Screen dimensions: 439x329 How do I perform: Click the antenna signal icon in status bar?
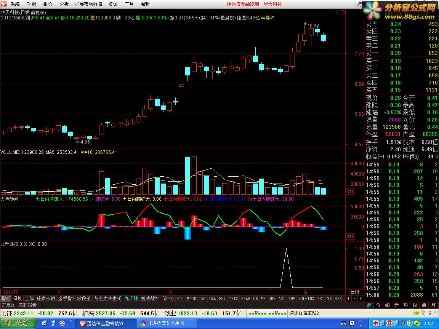(423, 313)
